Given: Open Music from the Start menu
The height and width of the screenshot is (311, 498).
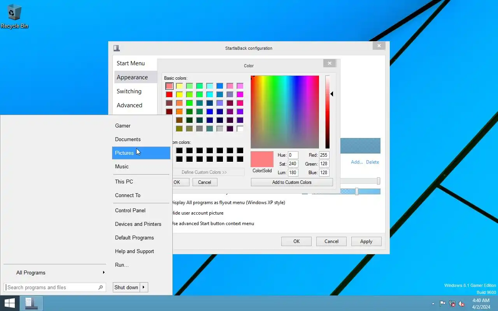Looking at the screenshot, I should point(141,166).
